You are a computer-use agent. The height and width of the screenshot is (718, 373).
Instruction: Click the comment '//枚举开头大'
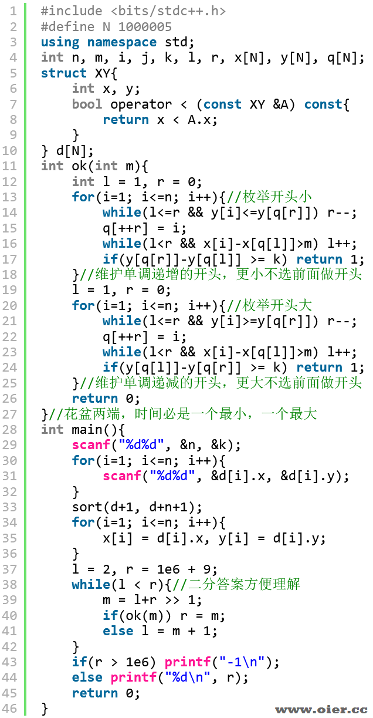pos(269,305)
